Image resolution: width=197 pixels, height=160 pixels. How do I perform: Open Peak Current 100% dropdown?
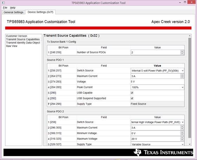pyautogui.click(x=157, y=87)
